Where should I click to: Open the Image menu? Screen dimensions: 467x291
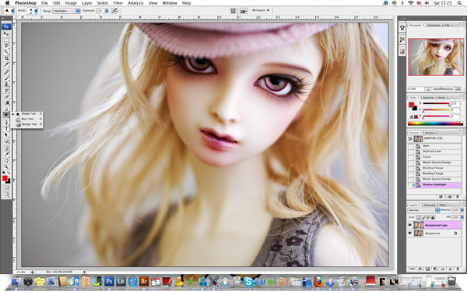[71, 3]
